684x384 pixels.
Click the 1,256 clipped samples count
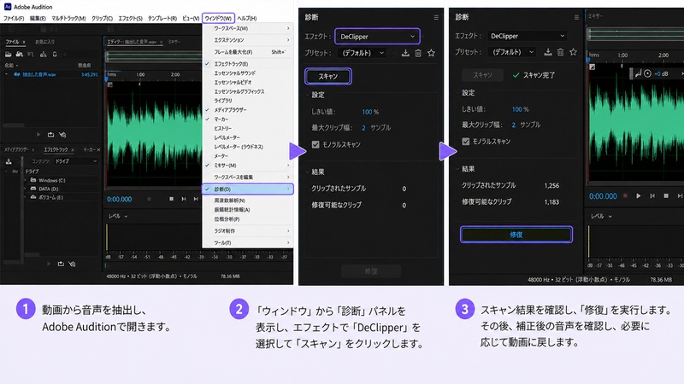coord(551,185)
